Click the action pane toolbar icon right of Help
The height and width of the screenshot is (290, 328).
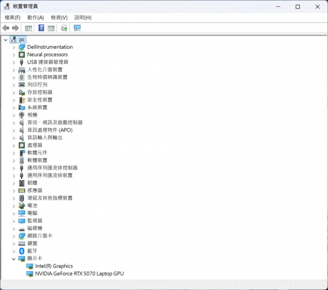pyautogui.click(x=51, y=28)
